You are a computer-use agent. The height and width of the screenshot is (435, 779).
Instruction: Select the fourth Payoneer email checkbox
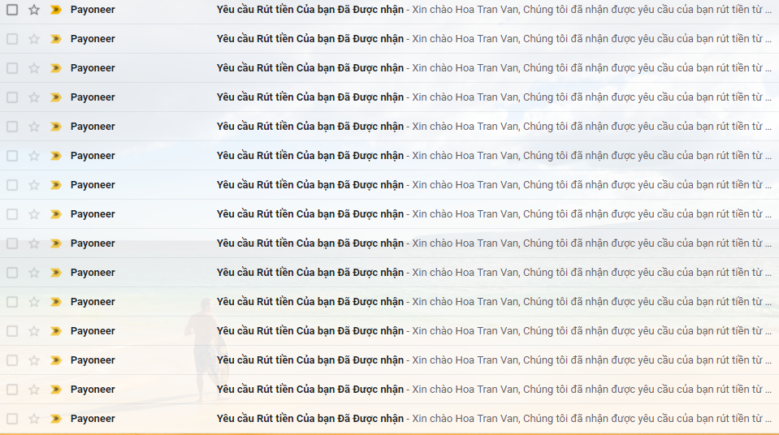point(12,97)
